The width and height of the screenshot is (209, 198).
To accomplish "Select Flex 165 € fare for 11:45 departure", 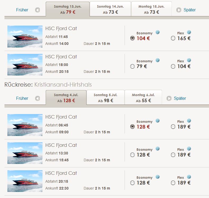I will click(173, 38).
